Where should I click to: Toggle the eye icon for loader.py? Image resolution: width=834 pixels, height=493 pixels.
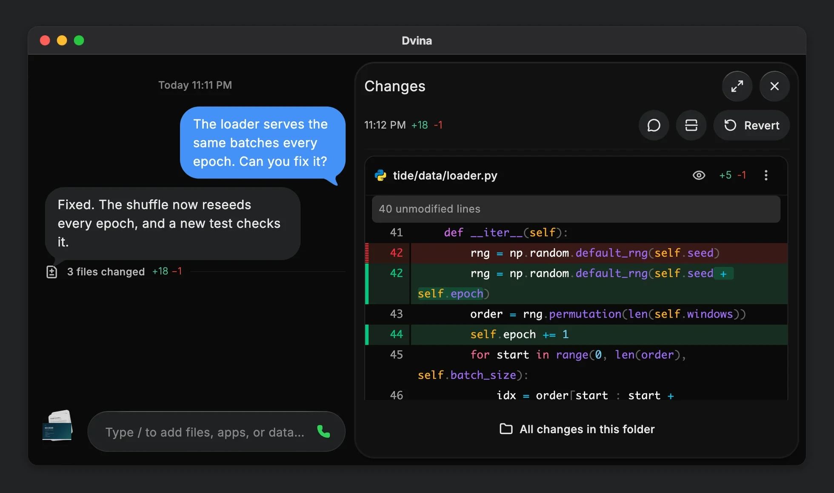pos(699,175)
